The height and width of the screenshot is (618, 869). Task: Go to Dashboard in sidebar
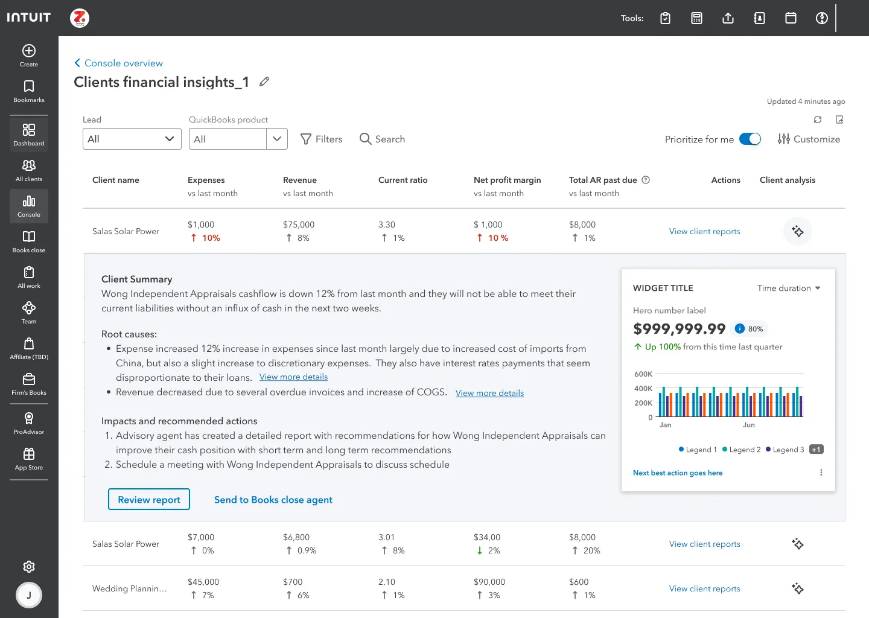29,134
